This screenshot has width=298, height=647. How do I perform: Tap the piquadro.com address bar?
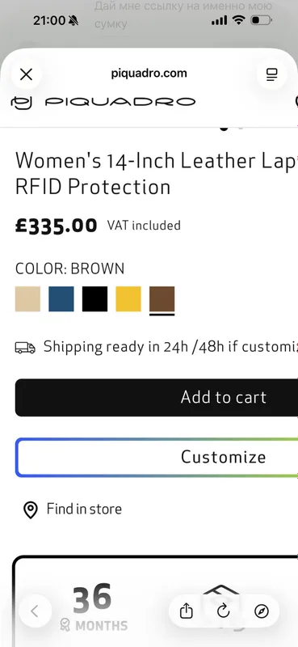click(149, 74)
